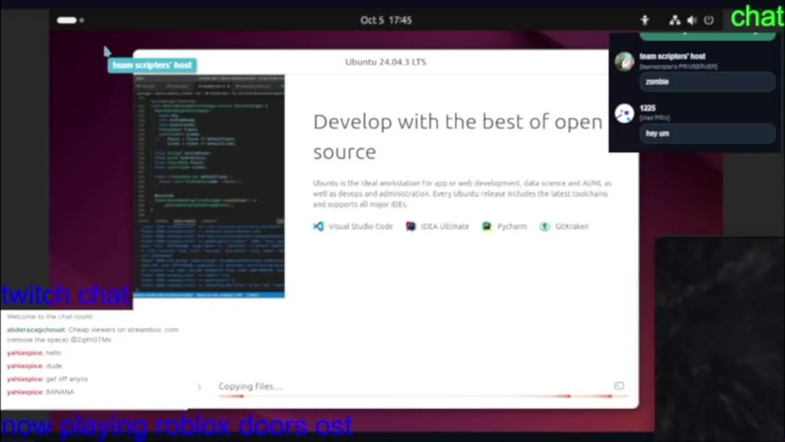This screenshot has width=785, height=442.
Task: Click the network icon in the system tray
Action: [x=675, y=20]
